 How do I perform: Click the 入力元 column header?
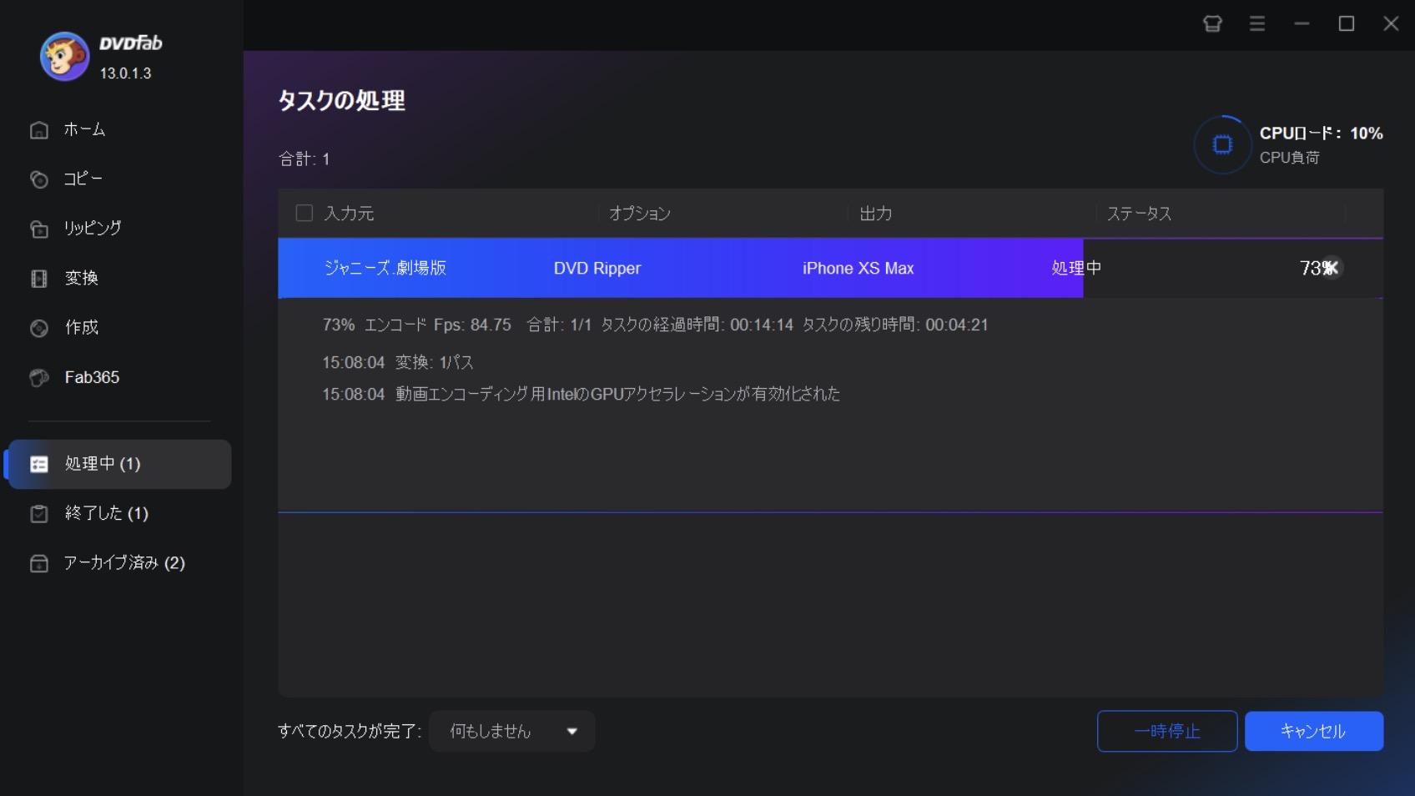tap(349, 214)
